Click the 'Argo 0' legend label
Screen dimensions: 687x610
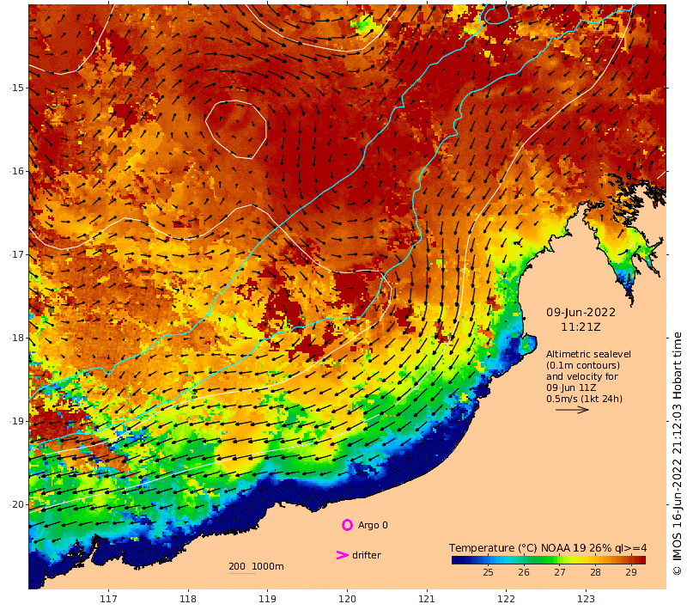(373, 525)
